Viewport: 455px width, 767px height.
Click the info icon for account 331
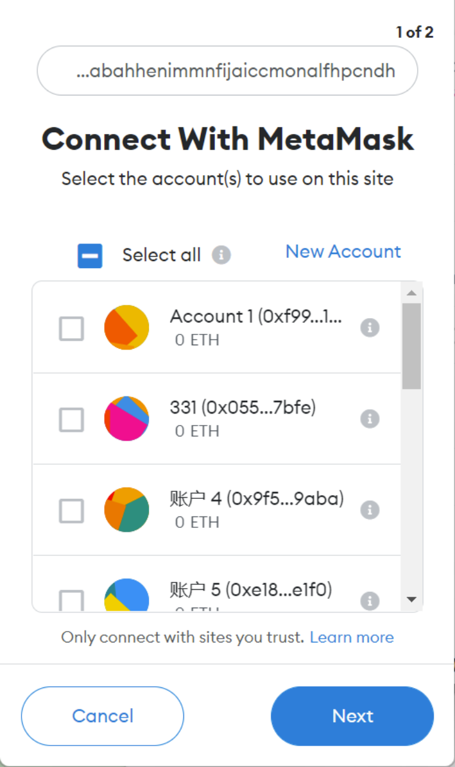coord(370,419)
